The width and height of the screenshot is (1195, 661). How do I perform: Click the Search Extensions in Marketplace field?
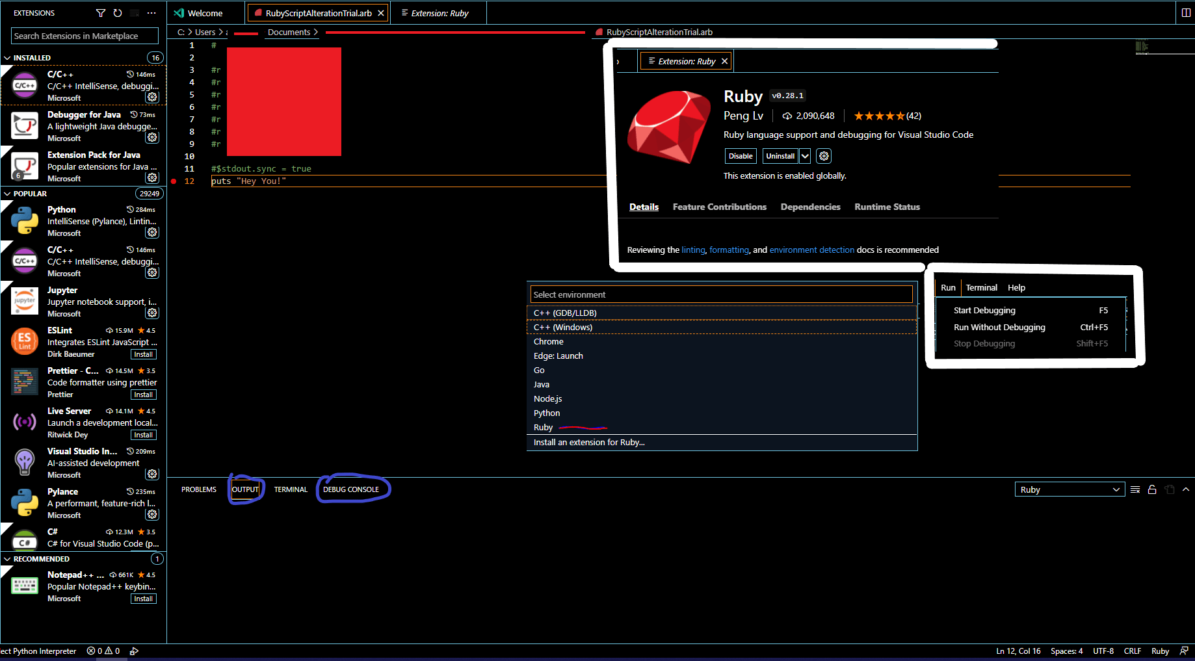(x=83, y=35)
